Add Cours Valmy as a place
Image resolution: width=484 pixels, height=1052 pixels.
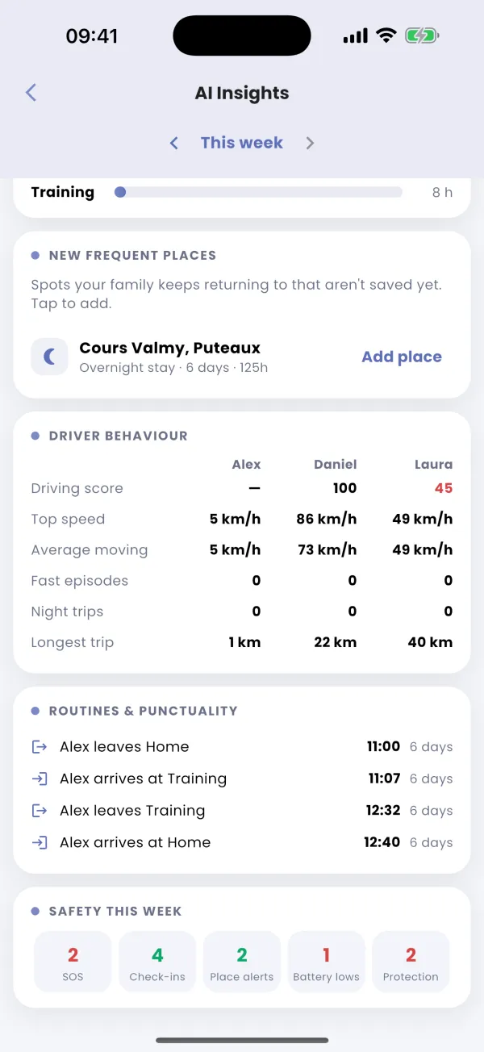[x=402, y=357]
